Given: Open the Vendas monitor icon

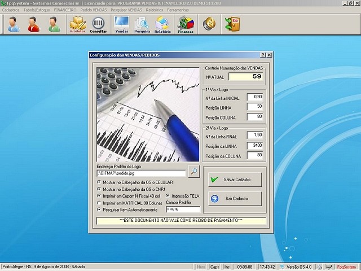Looking at the screenshot, I should [x=121, y=24].
